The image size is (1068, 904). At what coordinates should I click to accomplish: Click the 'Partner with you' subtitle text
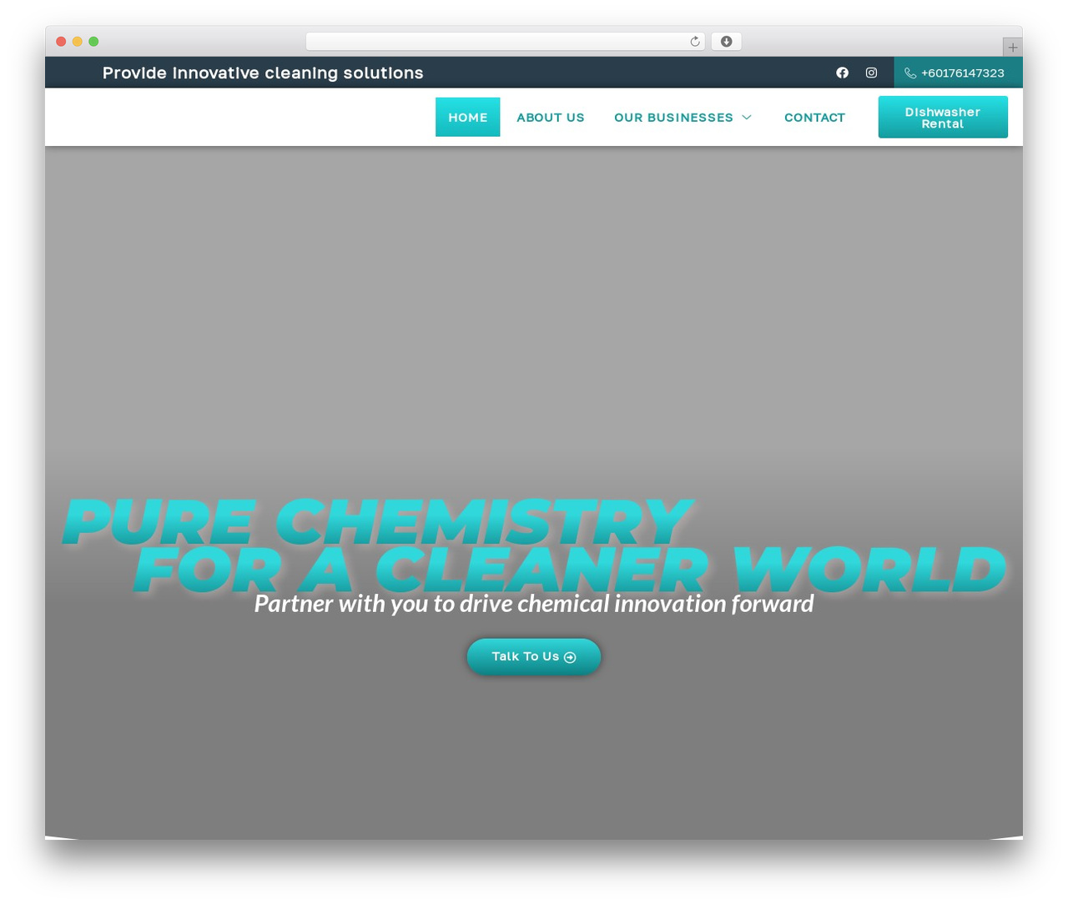534,603
